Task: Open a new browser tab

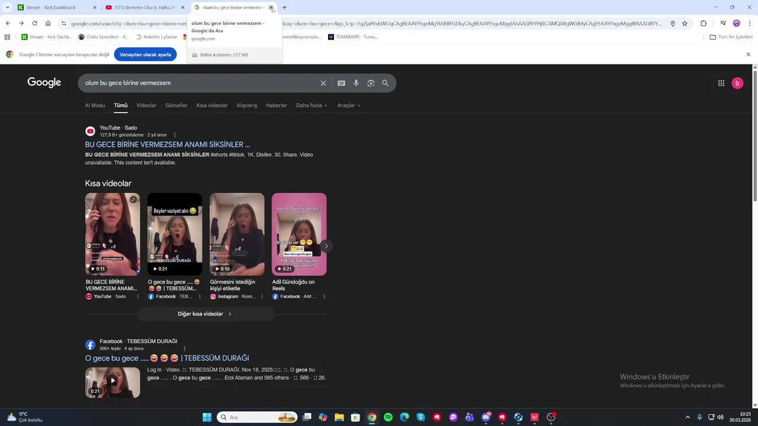Action: tap(284, 8)
